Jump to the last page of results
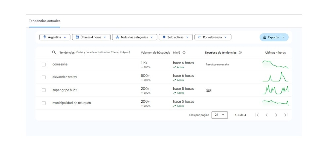The image size is (328, 145). tap(286, 115)
